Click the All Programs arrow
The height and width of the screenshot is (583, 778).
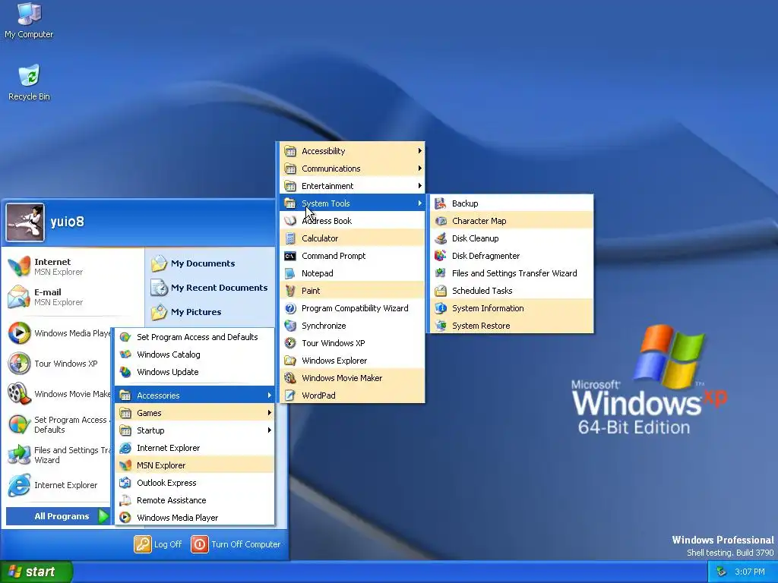[x=103, y=516]
